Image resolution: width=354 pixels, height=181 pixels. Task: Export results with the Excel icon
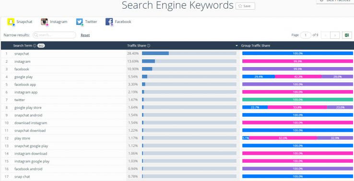(x=347, y=35)
